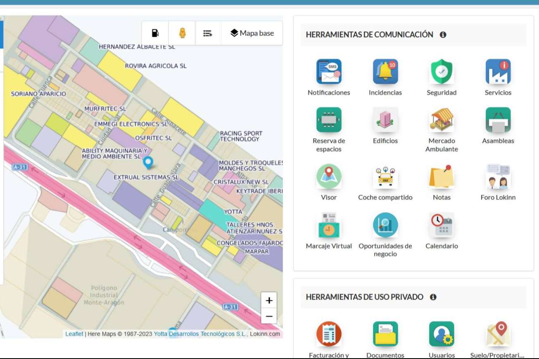
Task: Open Coche compartido
Action: (x=385, y=177)
